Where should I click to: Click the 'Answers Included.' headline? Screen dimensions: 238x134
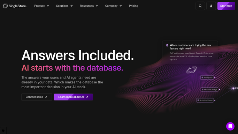pyautogui.click(x=78, y=55)
